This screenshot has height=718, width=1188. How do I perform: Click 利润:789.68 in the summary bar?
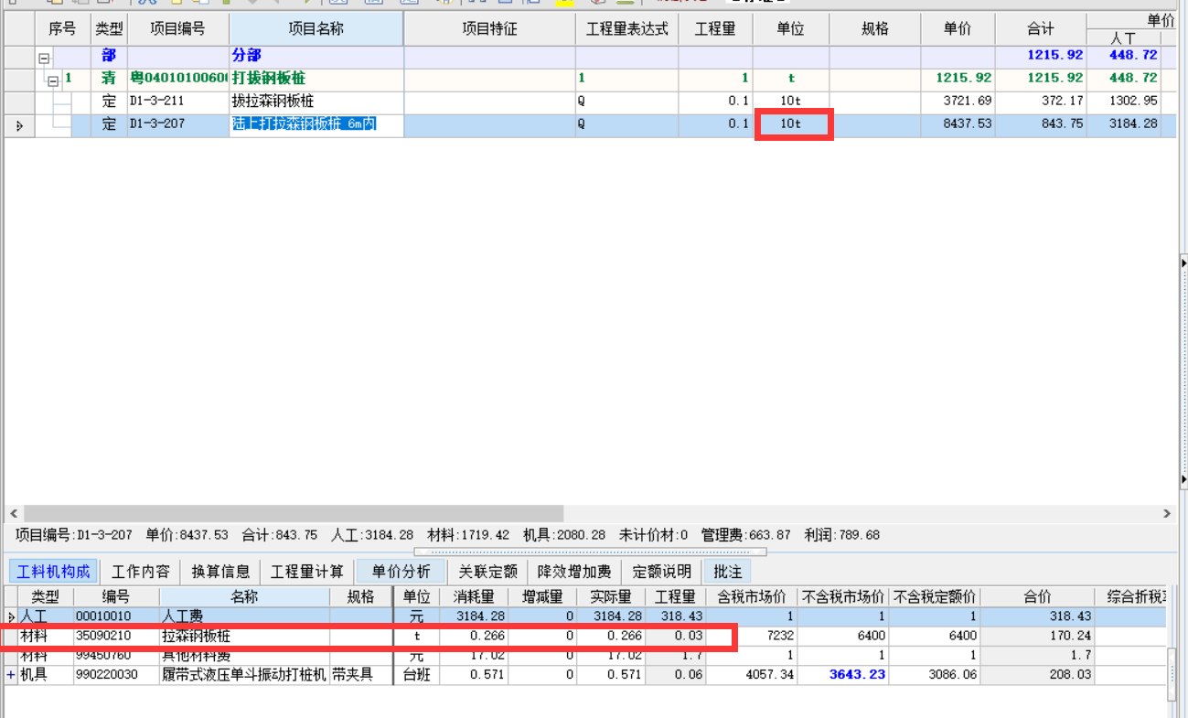pos(841,535)
